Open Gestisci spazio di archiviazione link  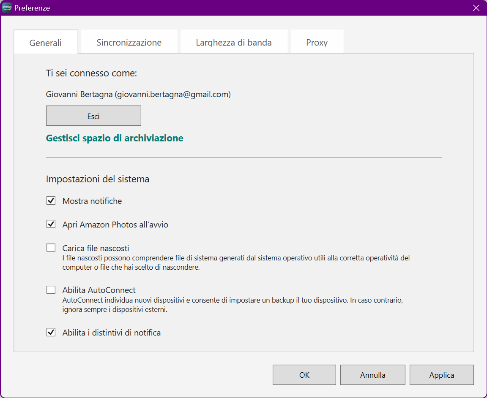point(115,138)
